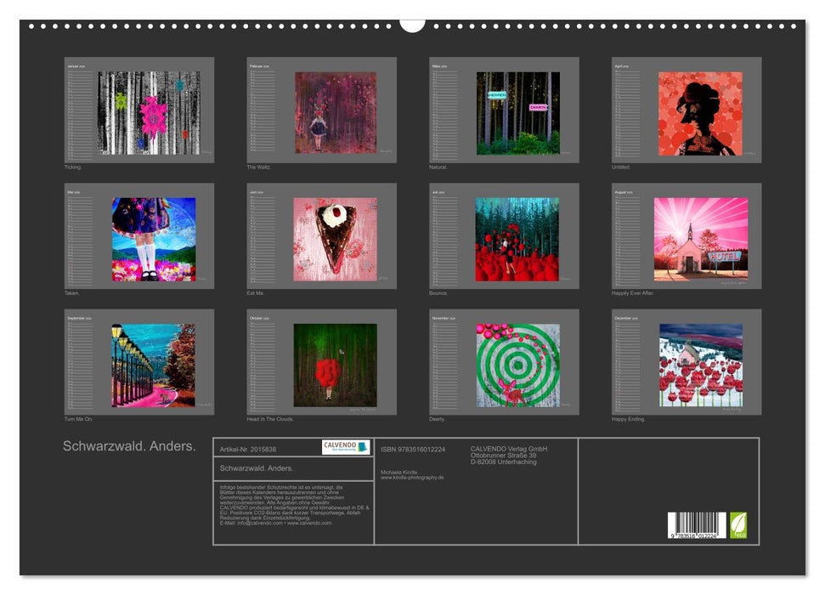Click the CALVENDO logo badge
Viewport: 825px width, 595px height.
click(x=346, y=447)
